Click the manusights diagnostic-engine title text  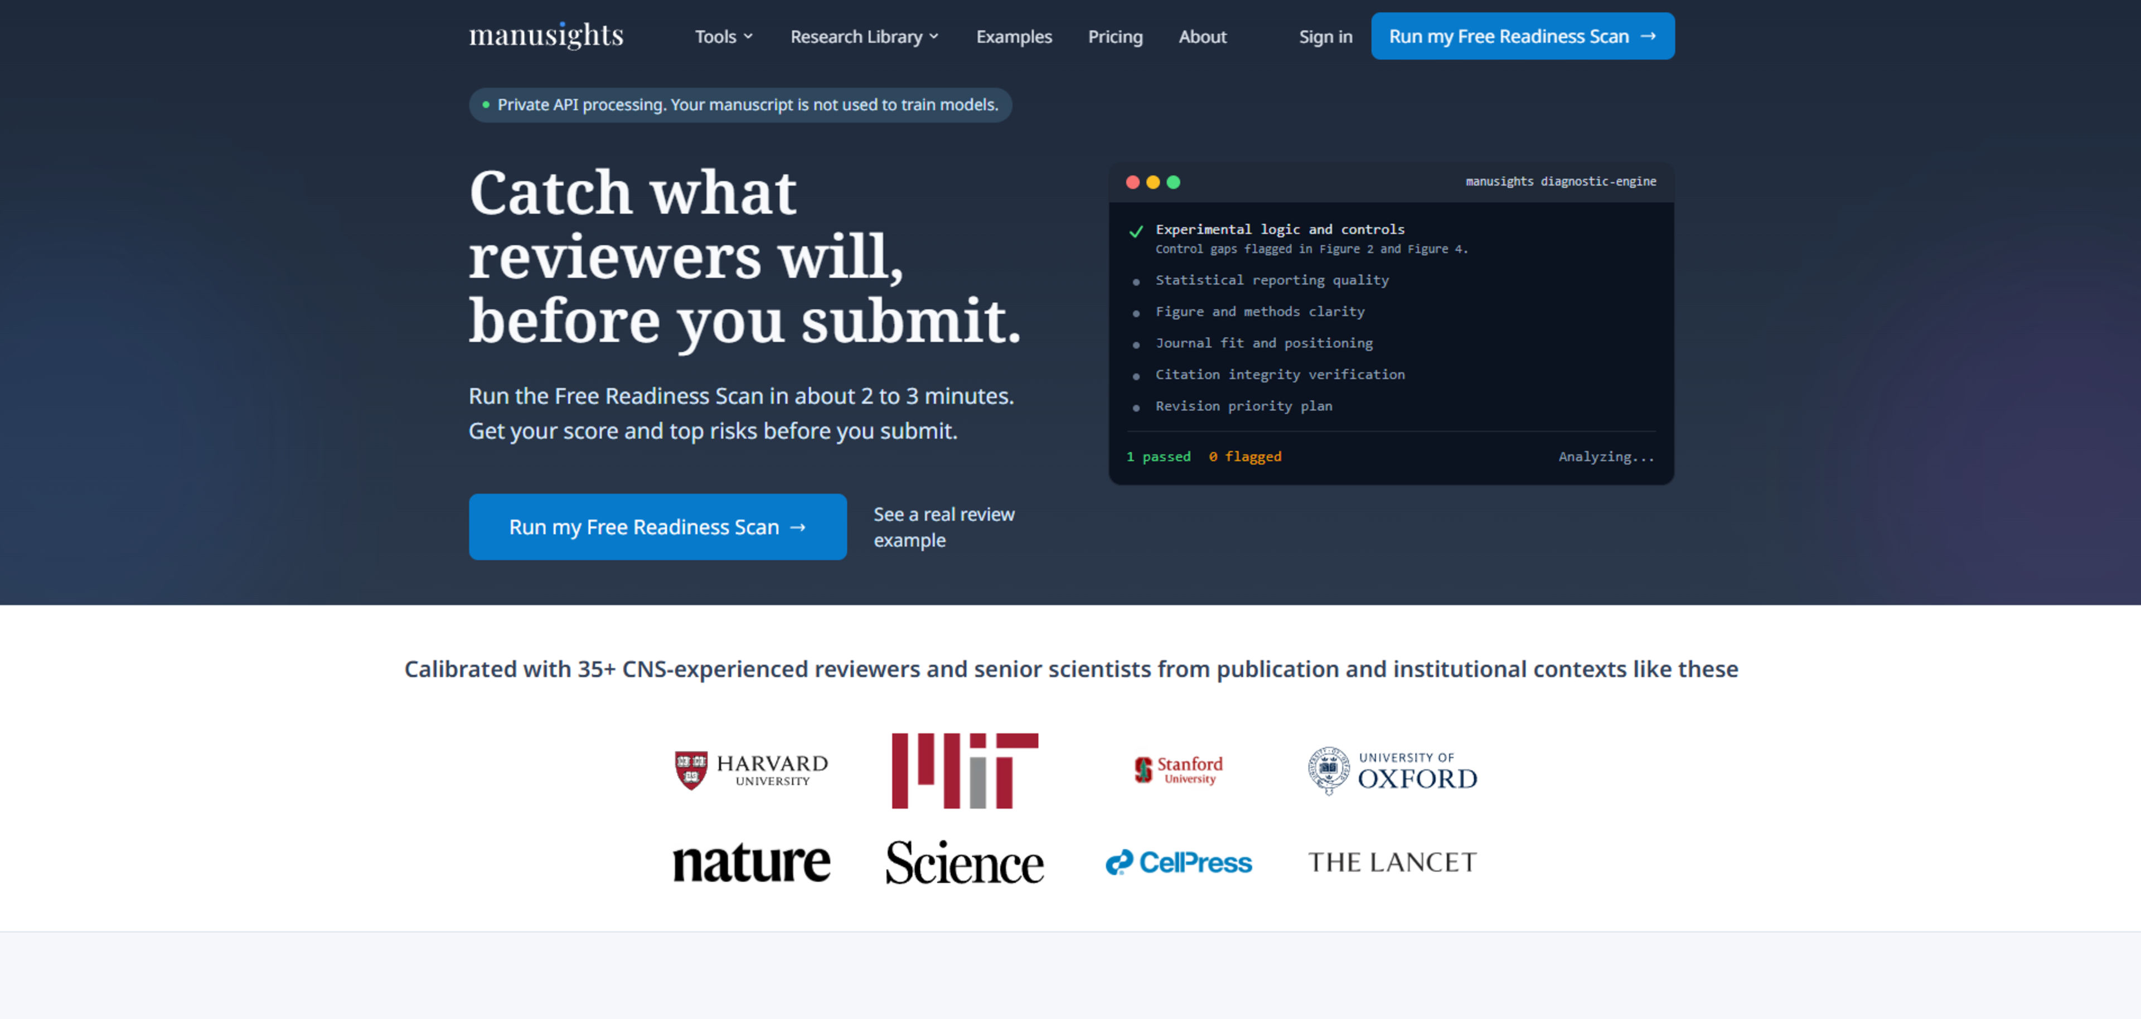tap(1561, 181)
